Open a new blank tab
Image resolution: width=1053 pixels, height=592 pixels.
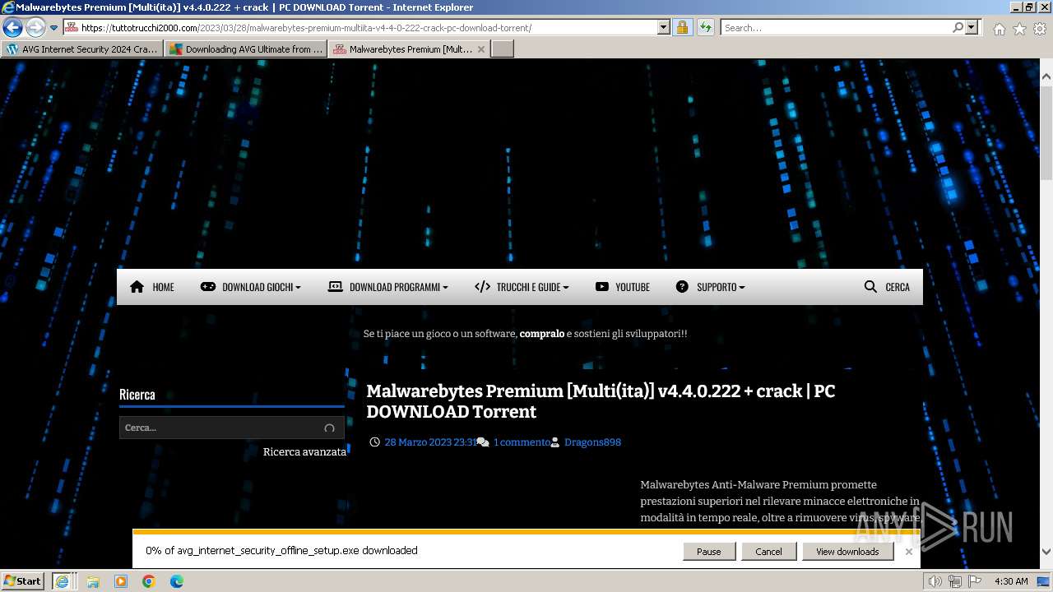[x=502, y=49]
